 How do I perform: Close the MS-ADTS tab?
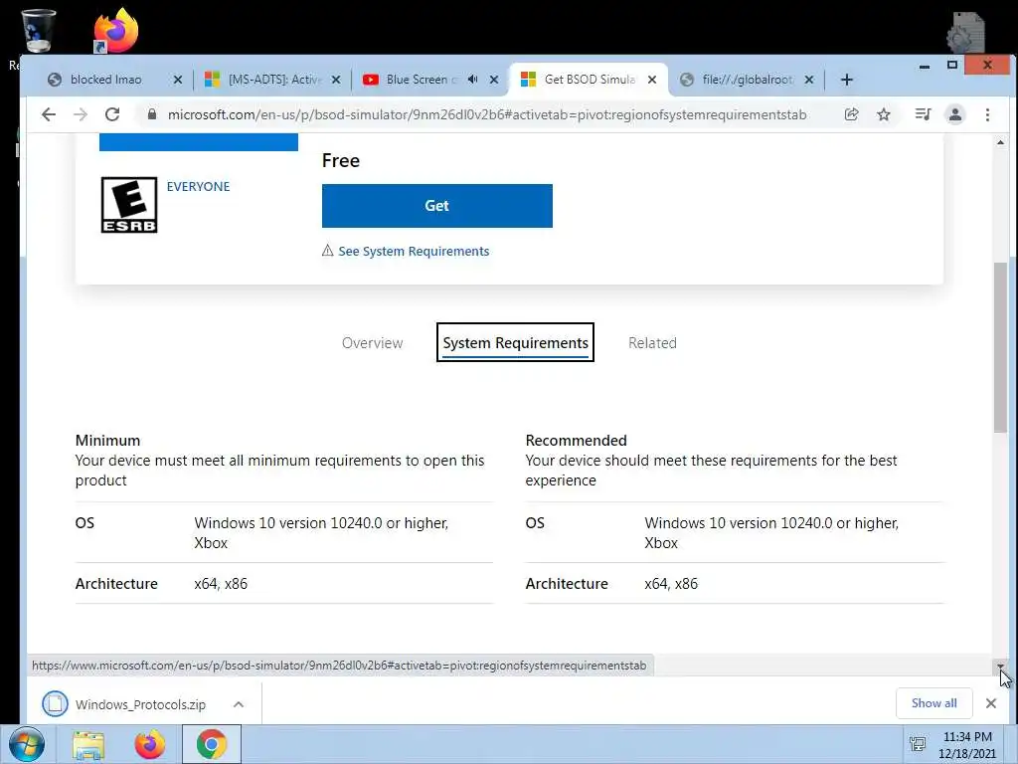coord(336,80)
